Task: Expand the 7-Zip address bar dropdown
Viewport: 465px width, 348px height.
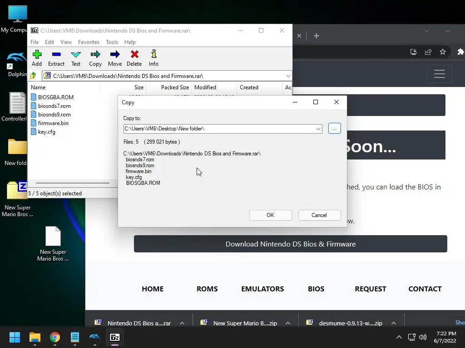Action: tap(288, 76)
